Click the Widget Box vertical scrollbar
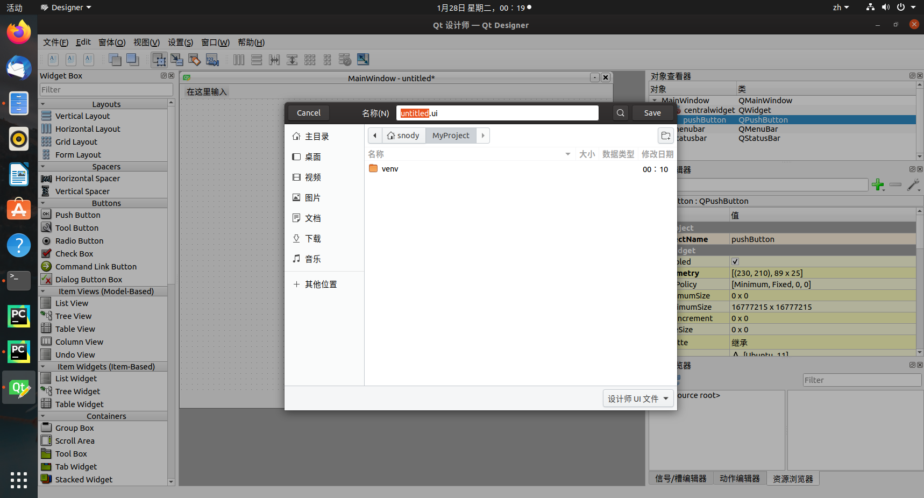This screenshot has height=498, width=924. click(x=171, y=293)
